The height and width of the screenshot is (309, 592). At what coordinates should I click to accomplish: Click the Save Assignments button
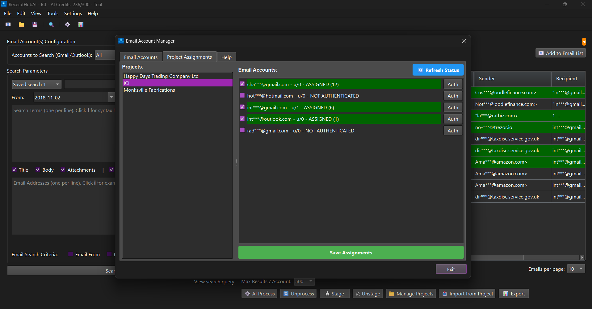pos(351,253)
